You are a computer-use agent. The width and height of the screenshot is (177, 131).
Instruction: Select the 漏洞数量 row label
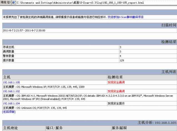click(8, 52)
